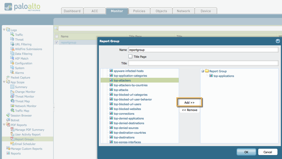Click the Alarms icon
The image size is (282, 159).
[x=12, y=72]
